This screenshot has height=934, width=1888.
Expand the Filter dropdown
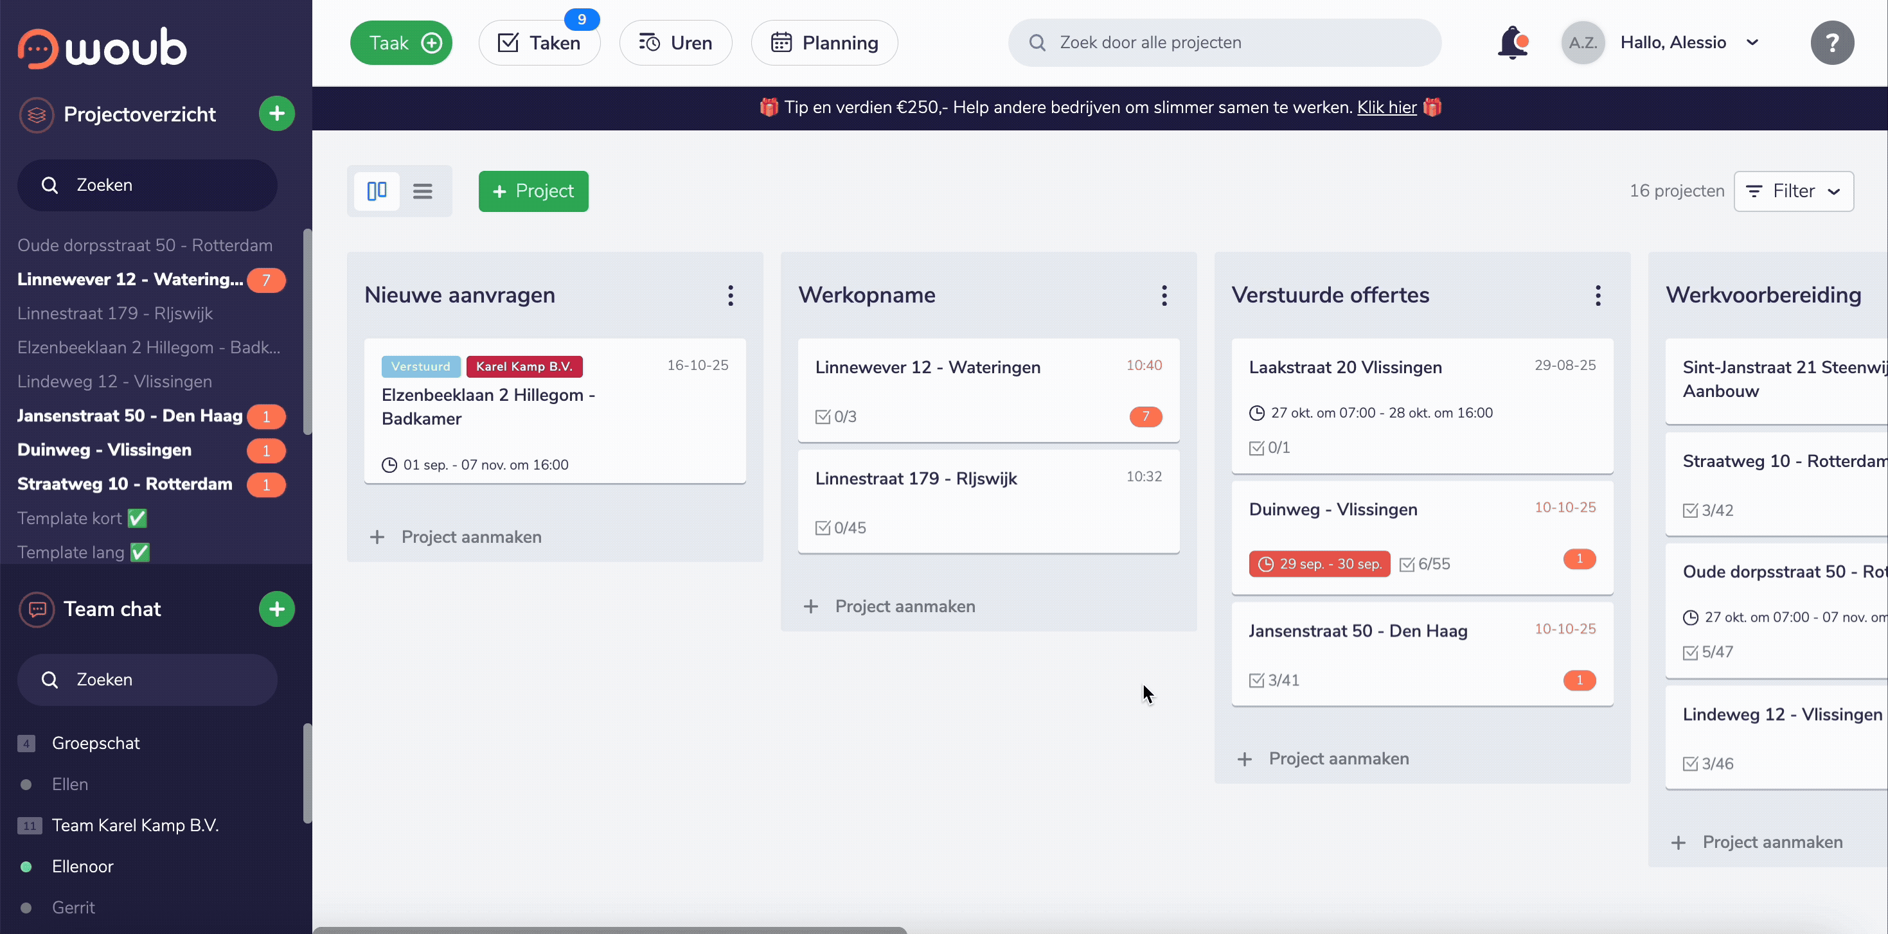tap(1794, 191)
